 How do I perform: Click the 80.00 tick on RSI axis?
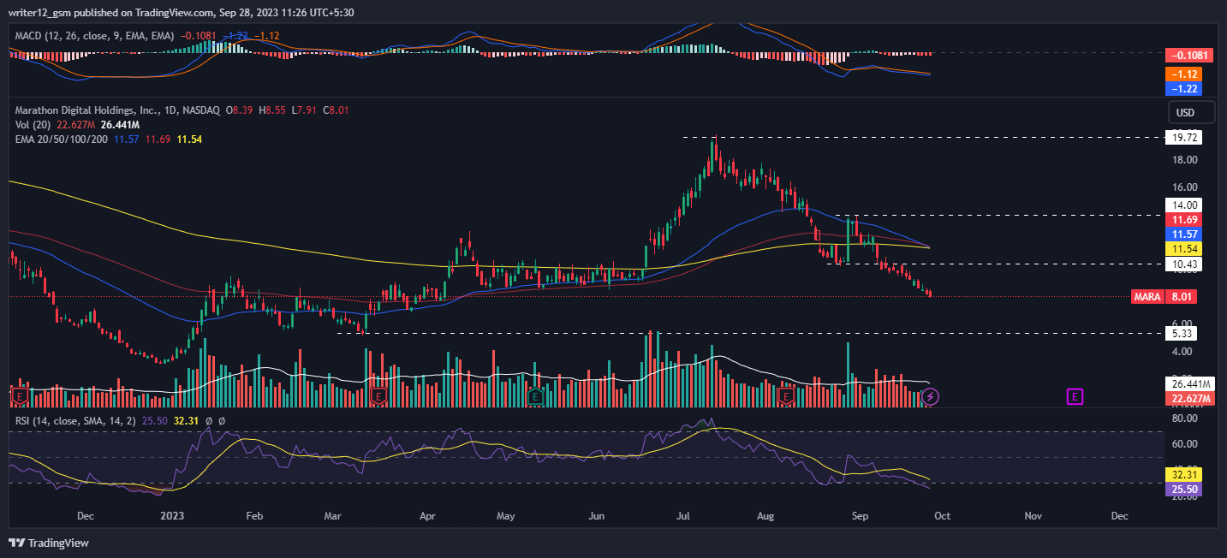(x=1185, y=418)
